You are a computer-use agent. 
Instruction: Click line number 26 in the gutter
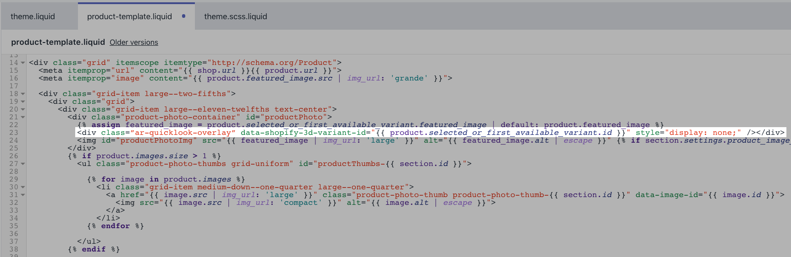[x=14, y=156]
